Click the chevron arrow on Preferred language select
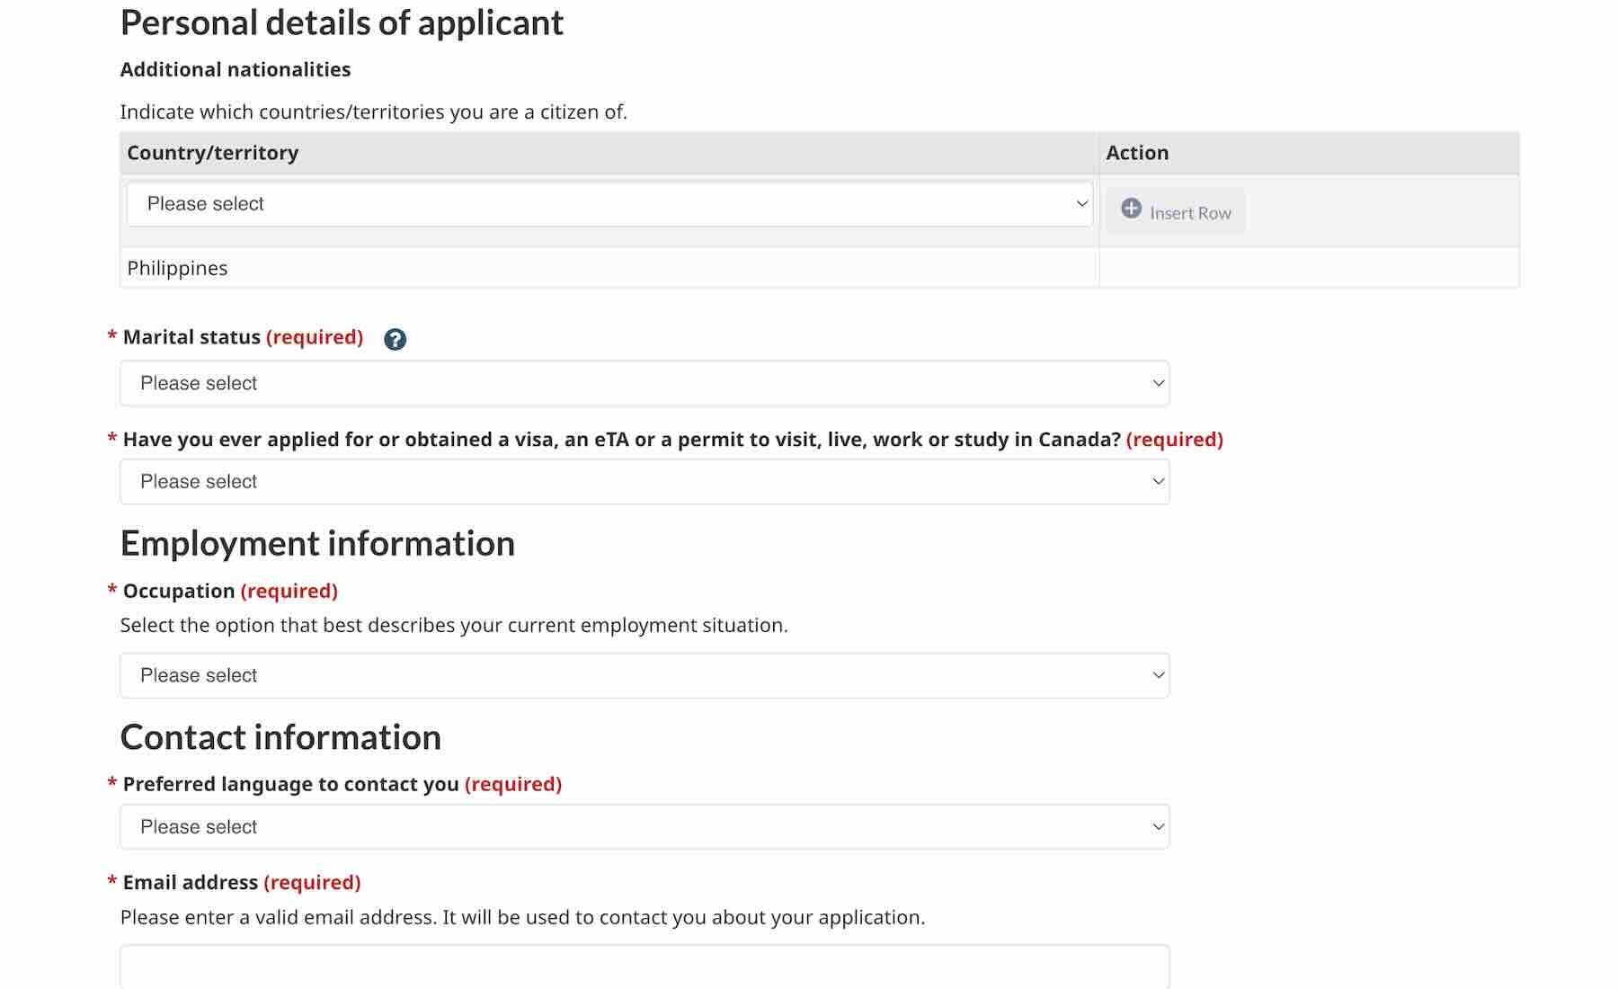The height and width of the screenshot is (989, 1618). point(1158,827)
